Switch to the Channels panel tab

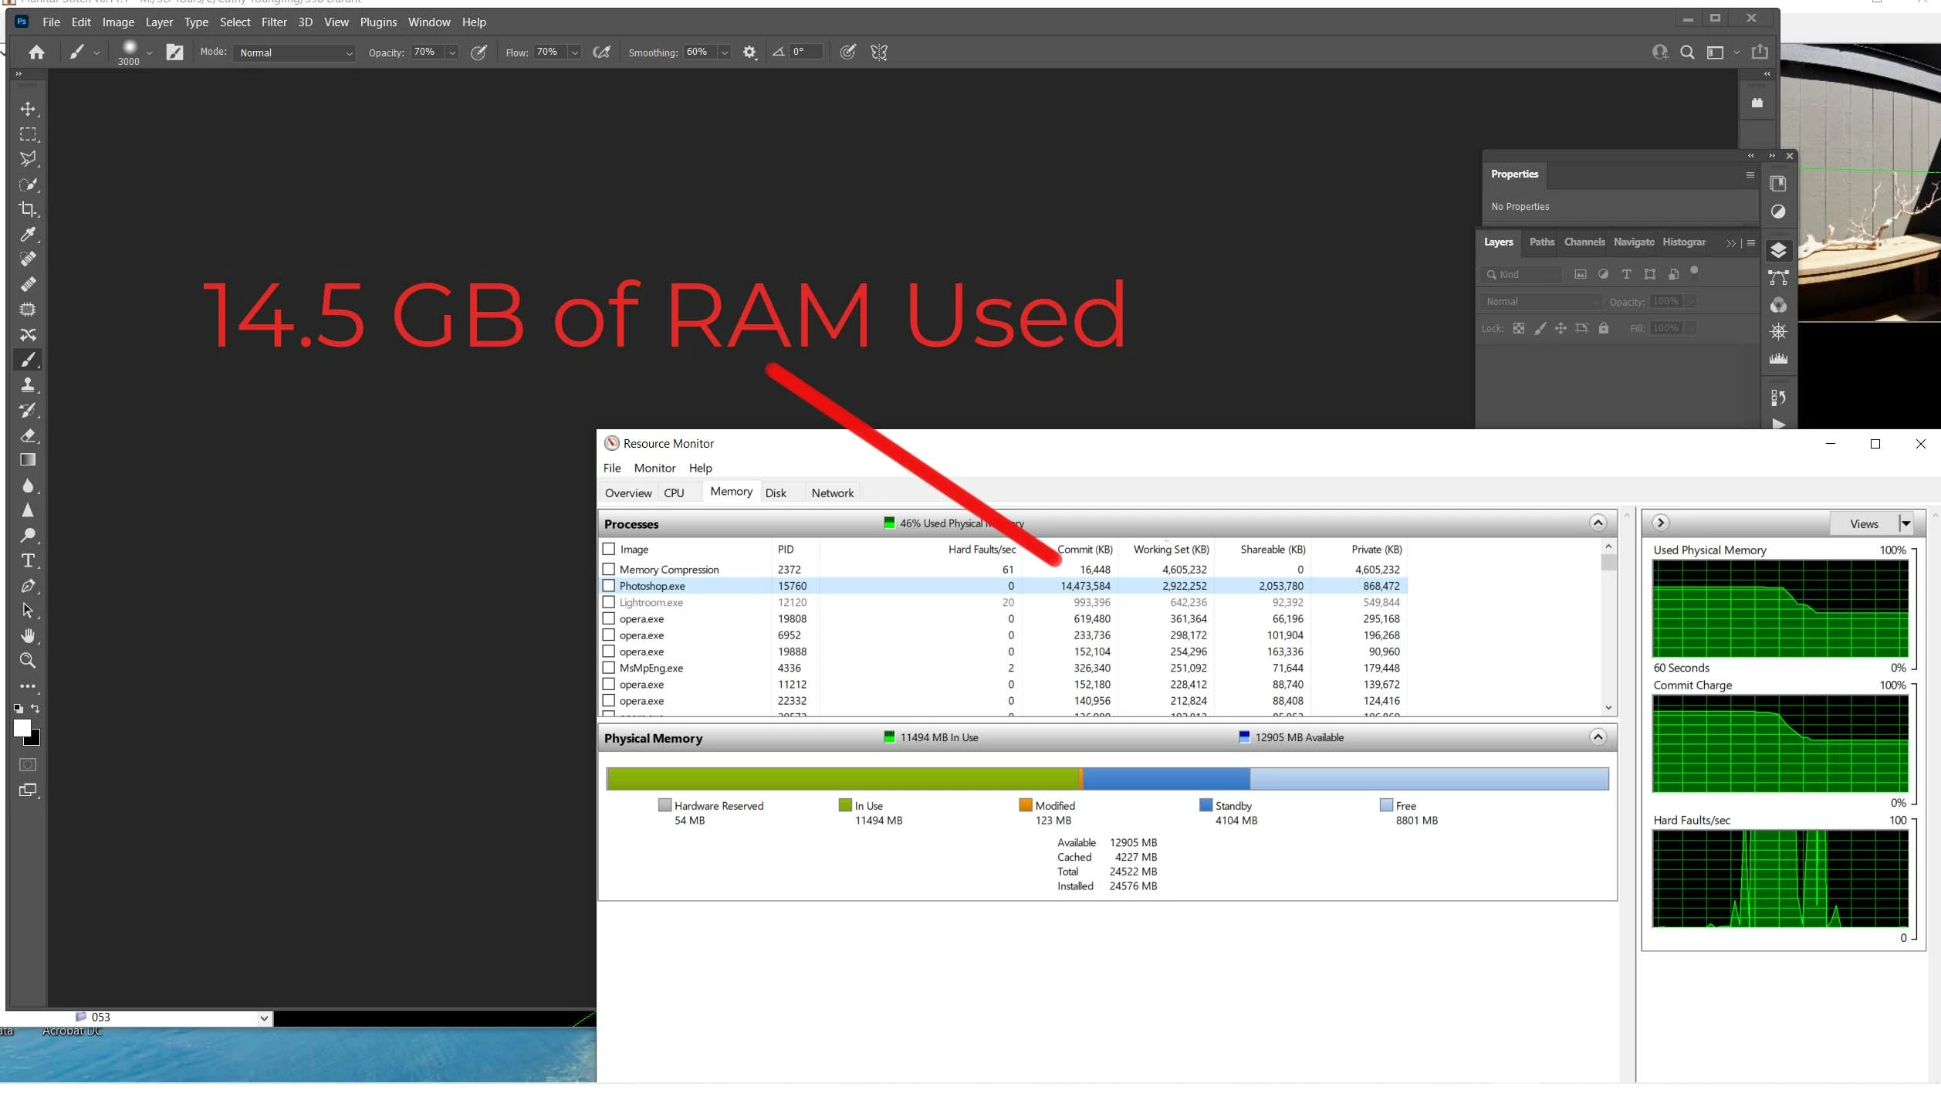click(1584, 242)
